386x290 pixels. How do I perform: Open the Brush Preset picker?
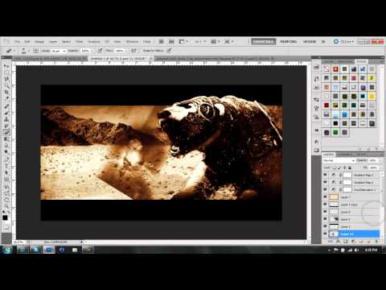pos(25,51)
